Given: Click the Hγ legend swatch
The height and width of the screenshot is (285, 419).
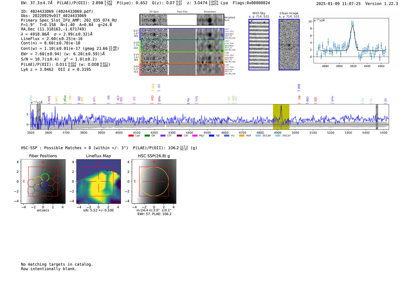Looking at the screenshot, I should [227, 135].
